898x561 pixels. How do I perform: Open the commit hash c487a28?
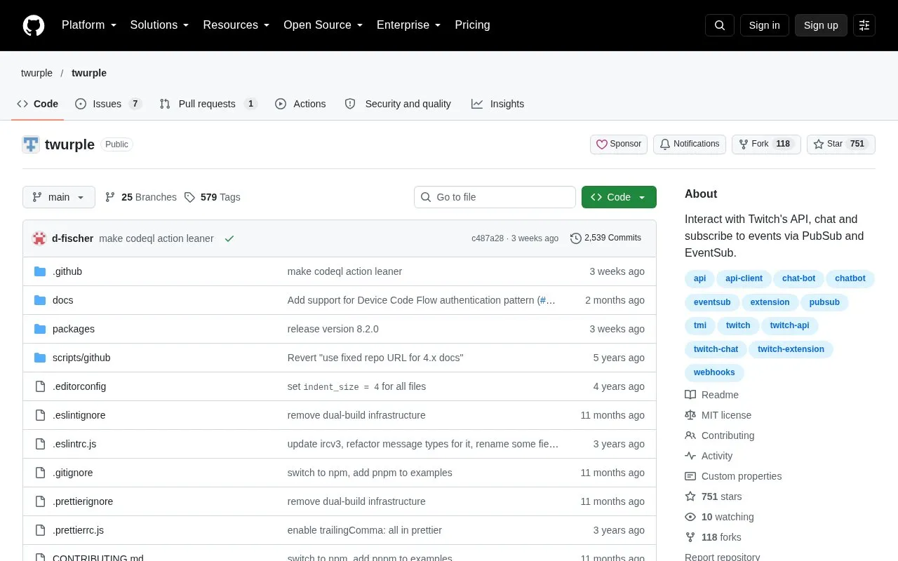pos(488,238)
